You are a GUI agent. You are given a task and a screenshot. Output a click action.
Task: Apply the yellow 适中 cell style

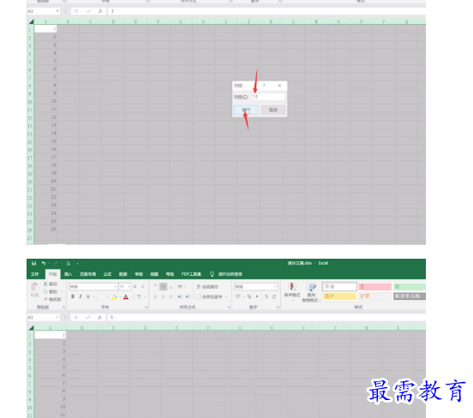click(339, 296)
